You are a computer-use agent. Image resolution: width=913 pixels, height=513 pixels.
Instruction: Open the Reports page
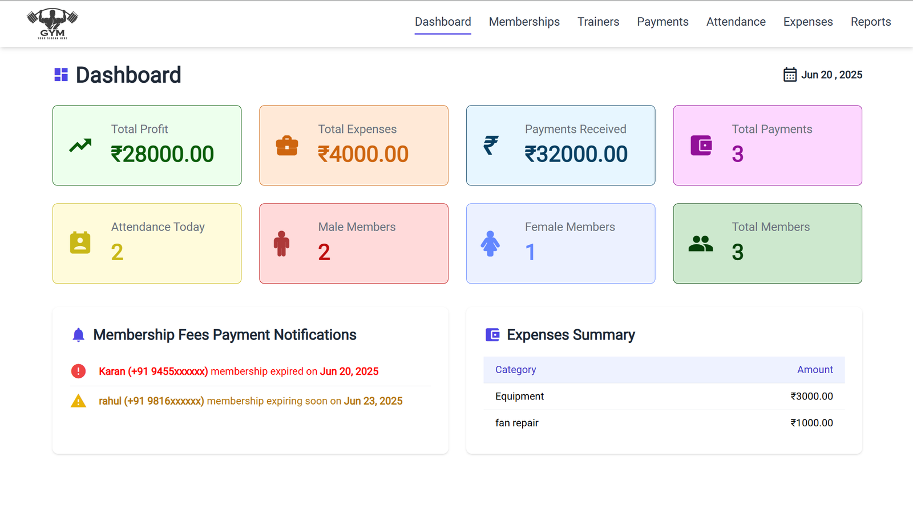[x=870, y=22]
